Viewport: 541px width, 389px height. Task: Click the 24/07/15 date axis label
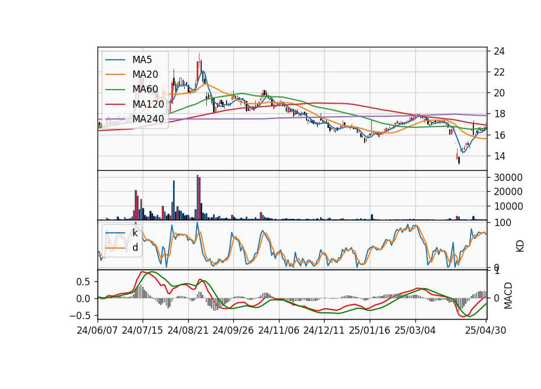pos(142,330)
